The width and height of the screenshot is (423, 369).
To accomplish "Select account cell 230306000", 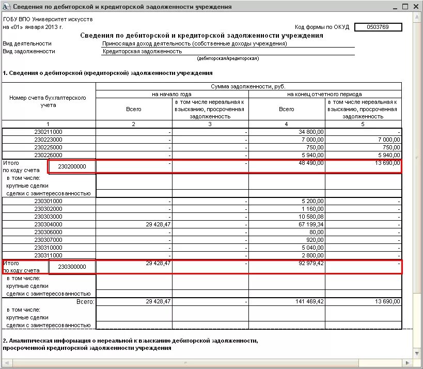I will (x=49, y=232).
